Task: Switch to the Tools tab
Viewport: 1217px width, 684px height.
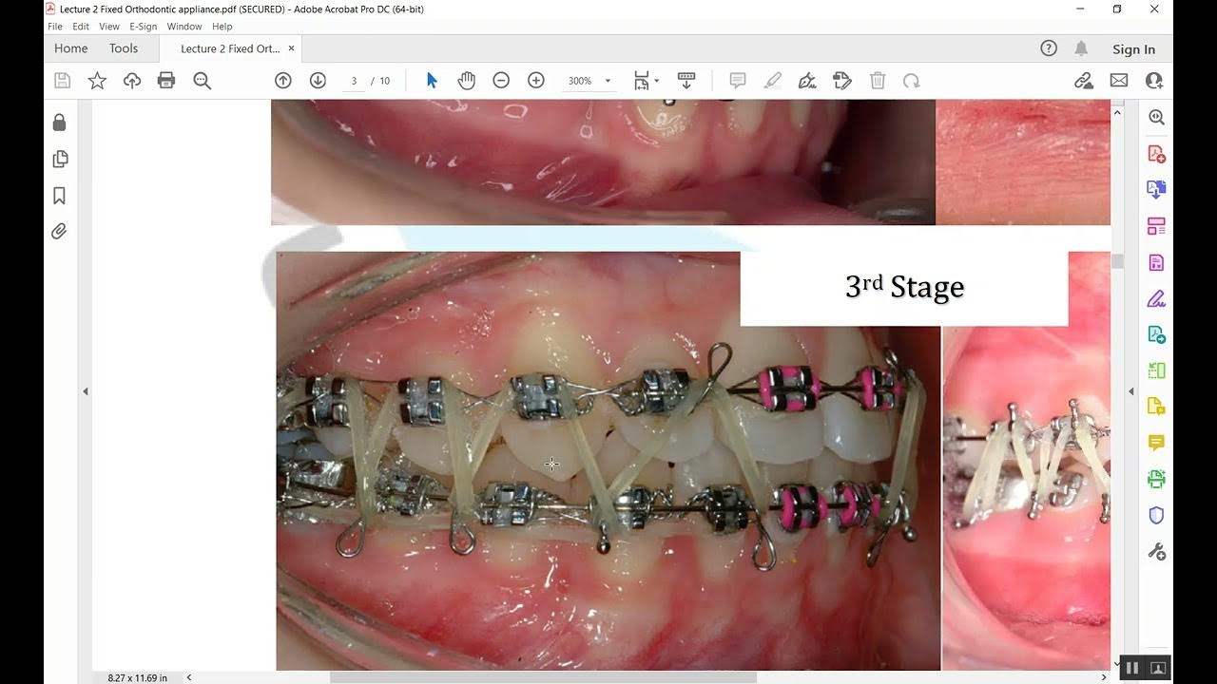Action: [124, 48]
